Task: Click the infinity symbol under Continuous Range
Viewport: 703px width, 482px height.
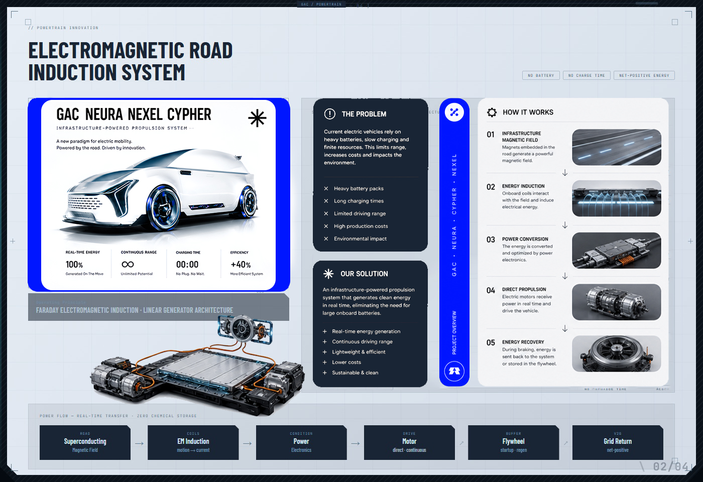Action: pos(128,265)
